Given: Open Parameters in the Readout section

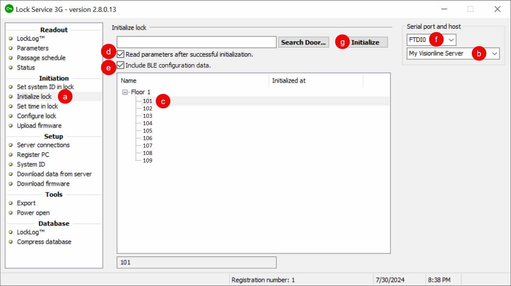Looking at the screenshot, I should 33,48.
